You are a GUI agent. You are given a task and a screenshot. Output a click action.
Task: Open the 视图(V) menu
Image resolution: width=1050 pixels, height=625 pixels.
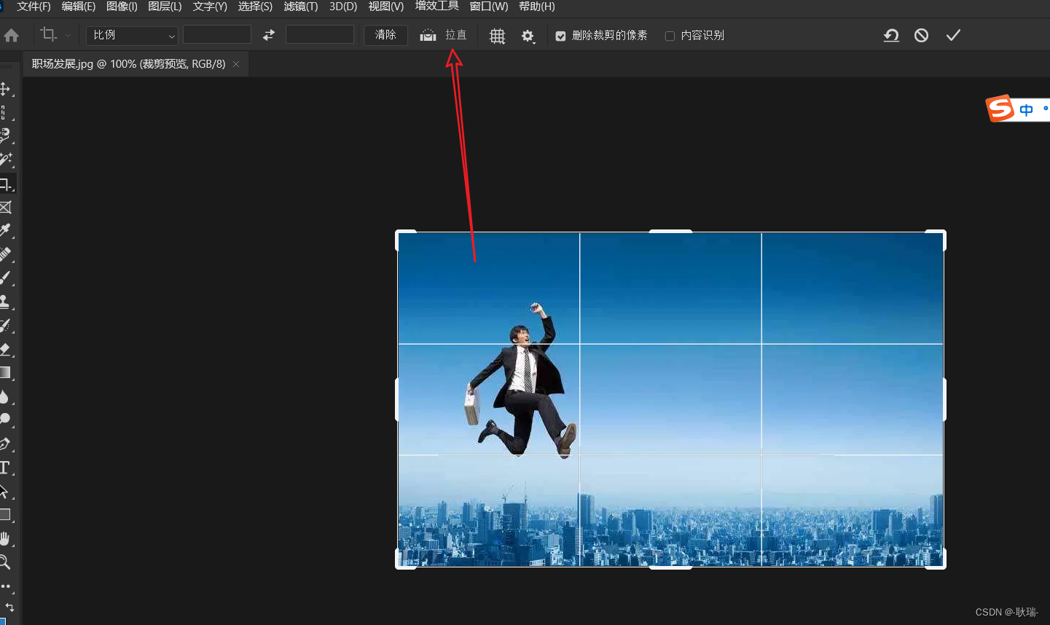[386, 7]
